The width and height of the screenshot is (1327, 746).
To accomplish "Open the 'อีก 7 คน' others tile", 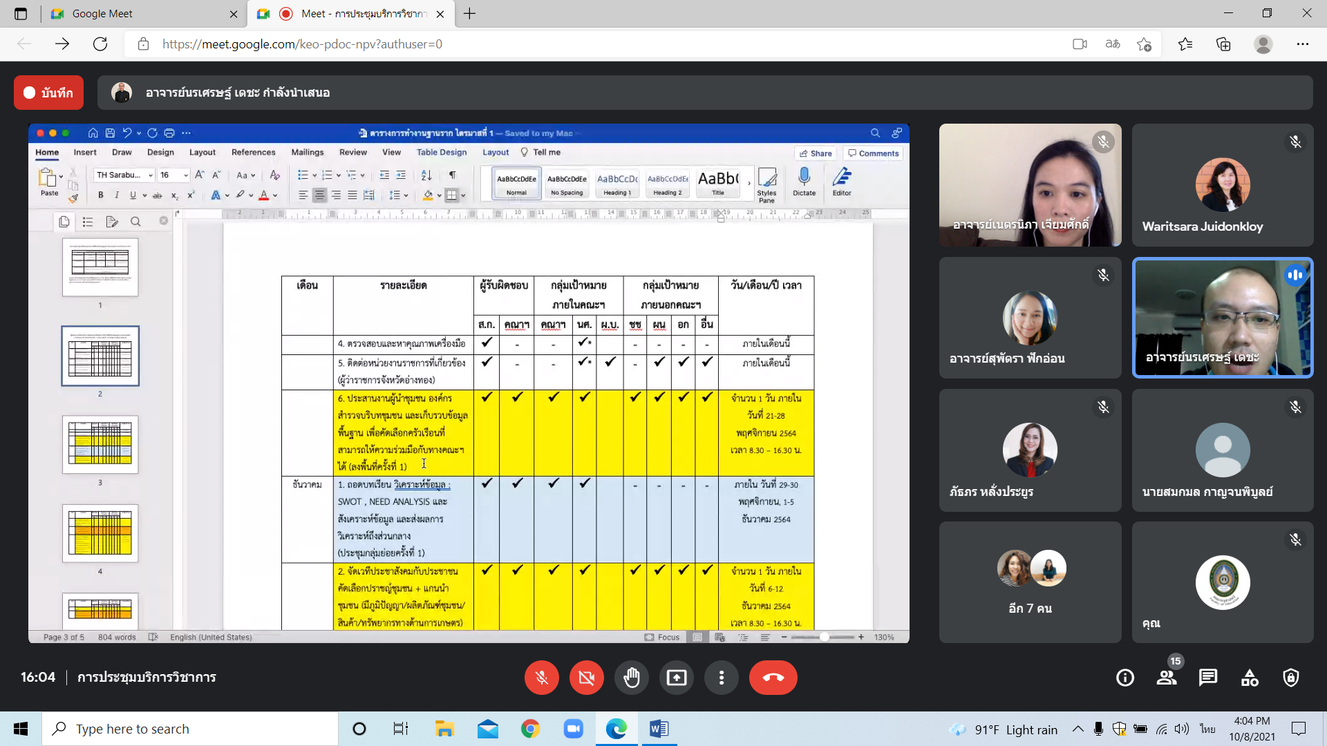I will click(1030, 582).
